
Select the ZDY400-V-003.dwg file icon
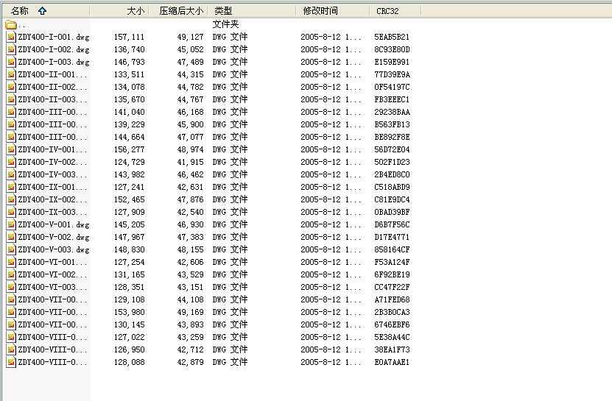click(x=11, y=249)
